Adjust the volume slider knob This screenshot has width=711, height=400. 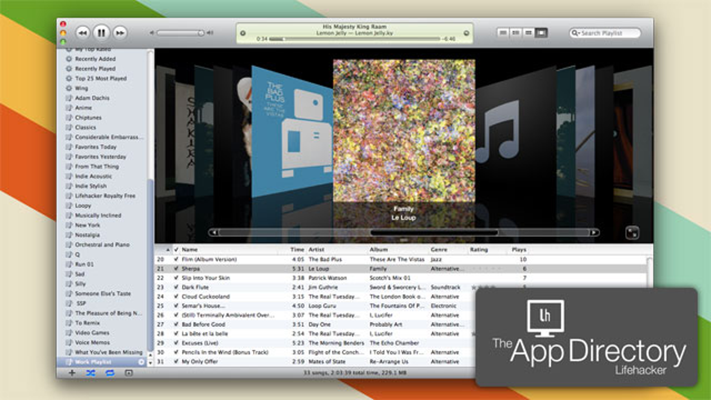pyautogui.click(x=201, y=33)
